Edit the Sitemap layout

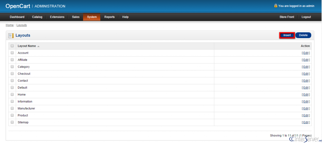306,123
